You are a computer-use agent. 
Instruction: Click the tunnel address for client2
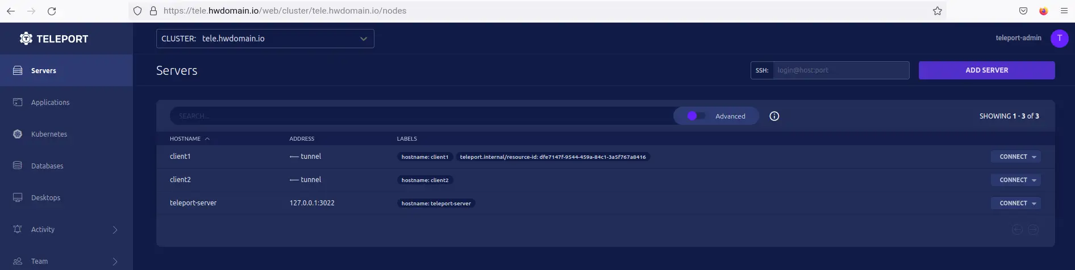coord(305,179)
